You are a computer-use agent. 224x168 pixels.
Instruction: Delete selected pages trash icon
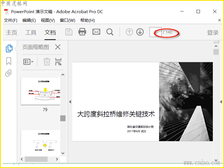[47, 62]
